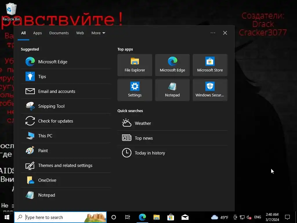Change the ENG input language
The height and width of the screenshot is (223, 297).
(x=258, y=217)
